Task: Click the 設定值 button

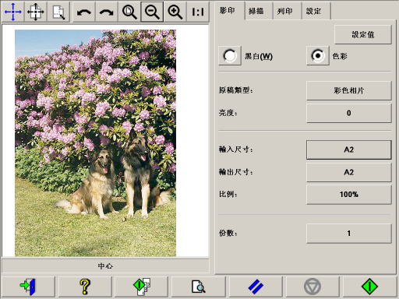Action: pyautogui.click(x=363, y=34)
